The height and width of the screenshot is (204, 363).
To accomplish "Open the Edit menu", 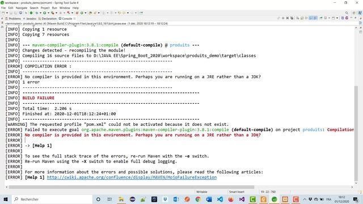I will (x=11, y=8).
